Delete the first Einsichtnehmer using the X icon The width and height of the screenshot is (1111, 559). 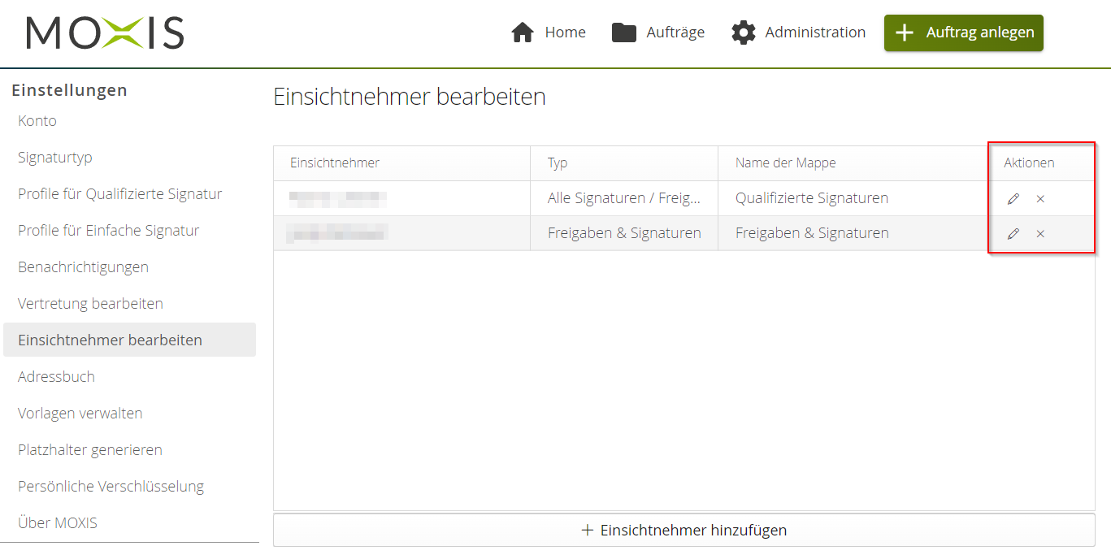tap(1040, 198)
